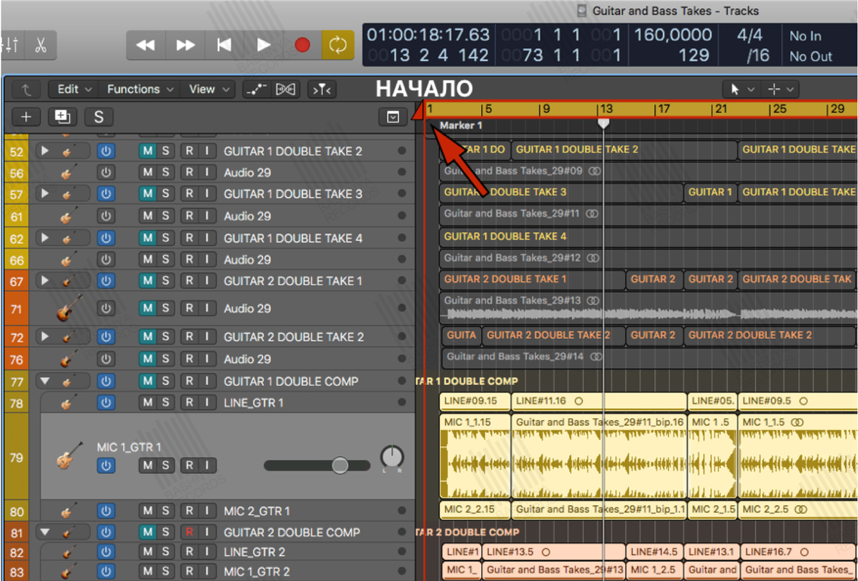Open the Functions menu

tap(140, 89)
